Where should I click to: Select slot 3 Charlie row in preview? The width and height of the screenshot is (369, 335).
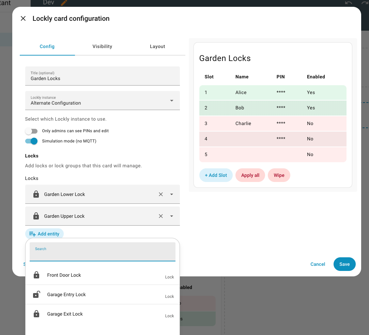coord(273,123)
